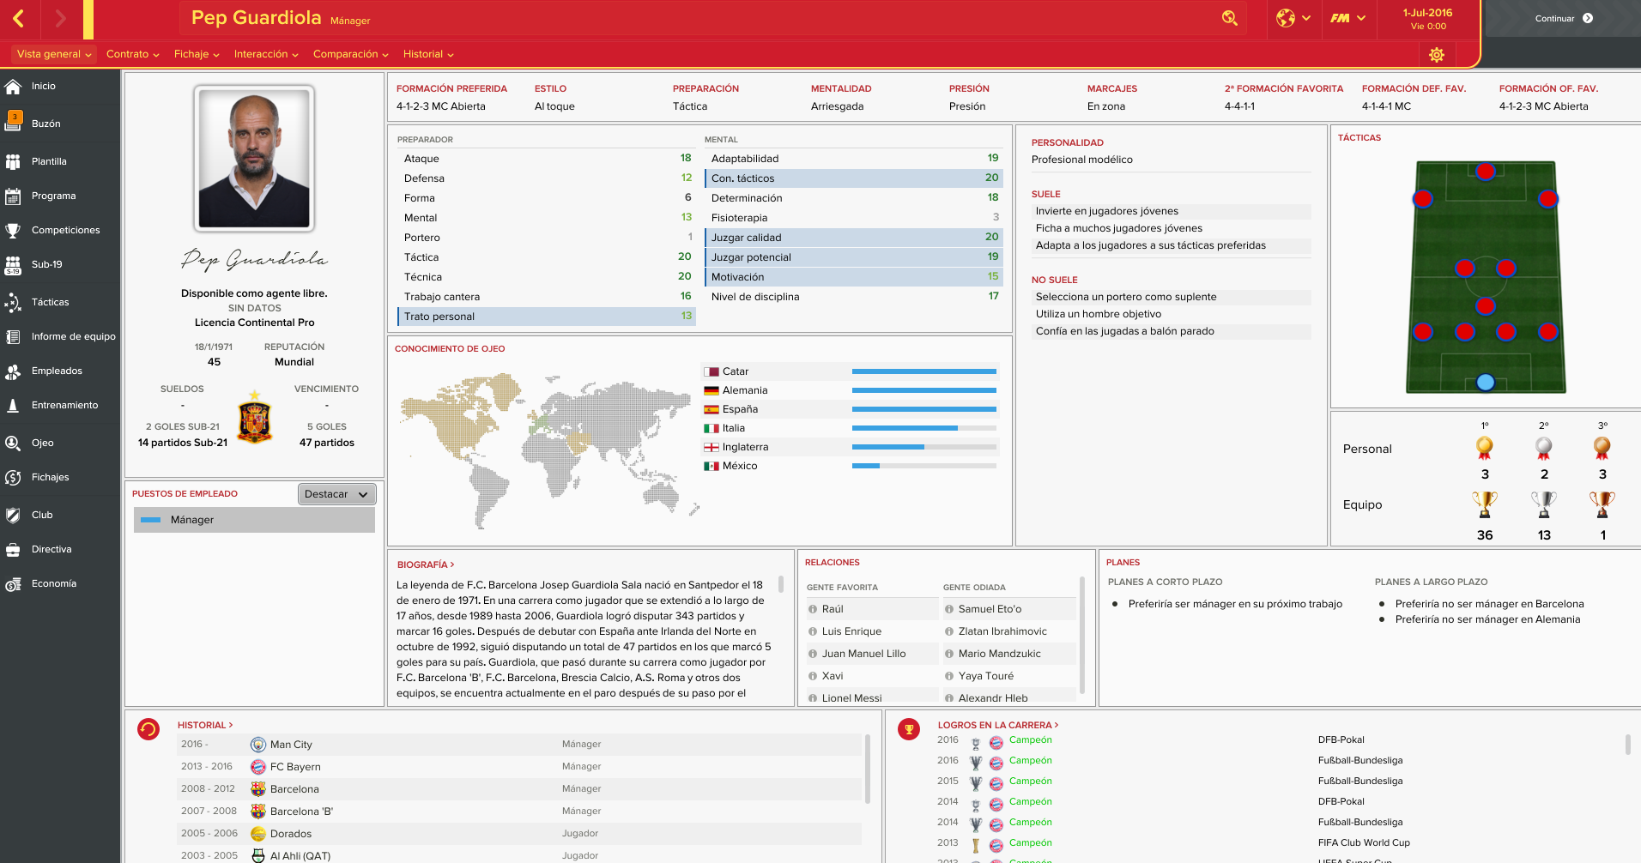The image size is (1641, 863).
Task: Open Entrenamiento cone icon
Action: (13, 405)
